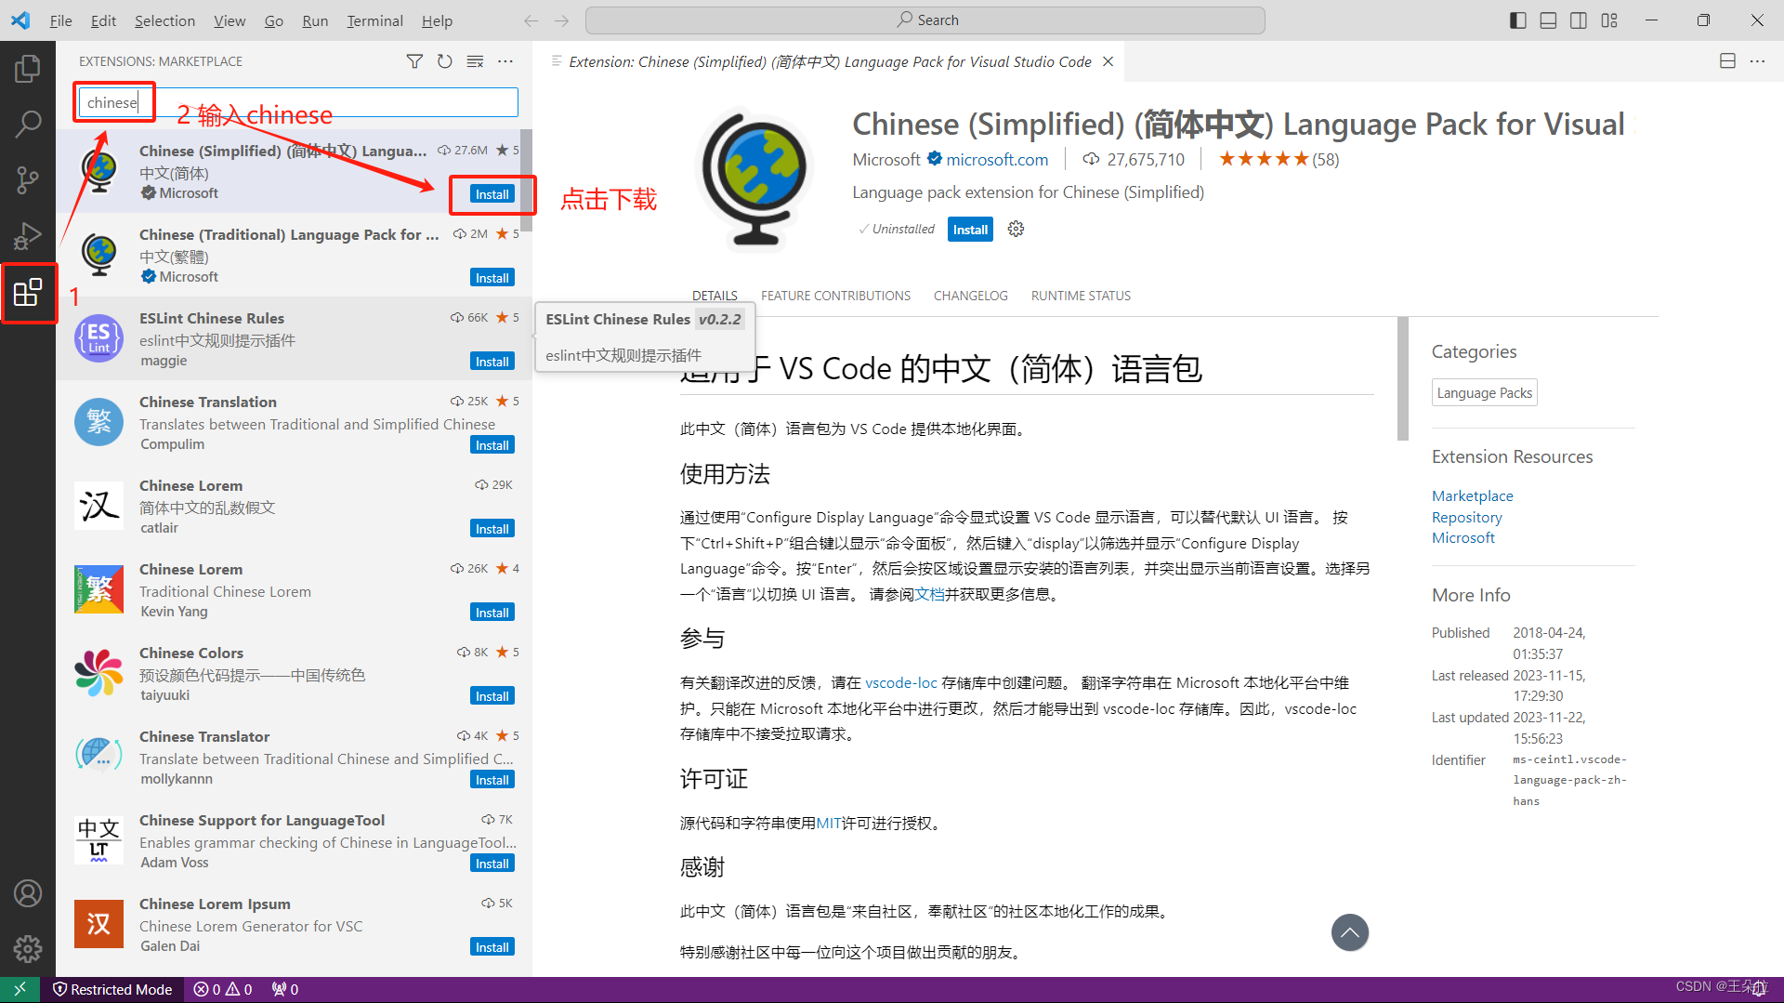The height and width of the screenshot is (1003, 1784).
Task: Click Install button on extension details page
Action: (970, 230)
